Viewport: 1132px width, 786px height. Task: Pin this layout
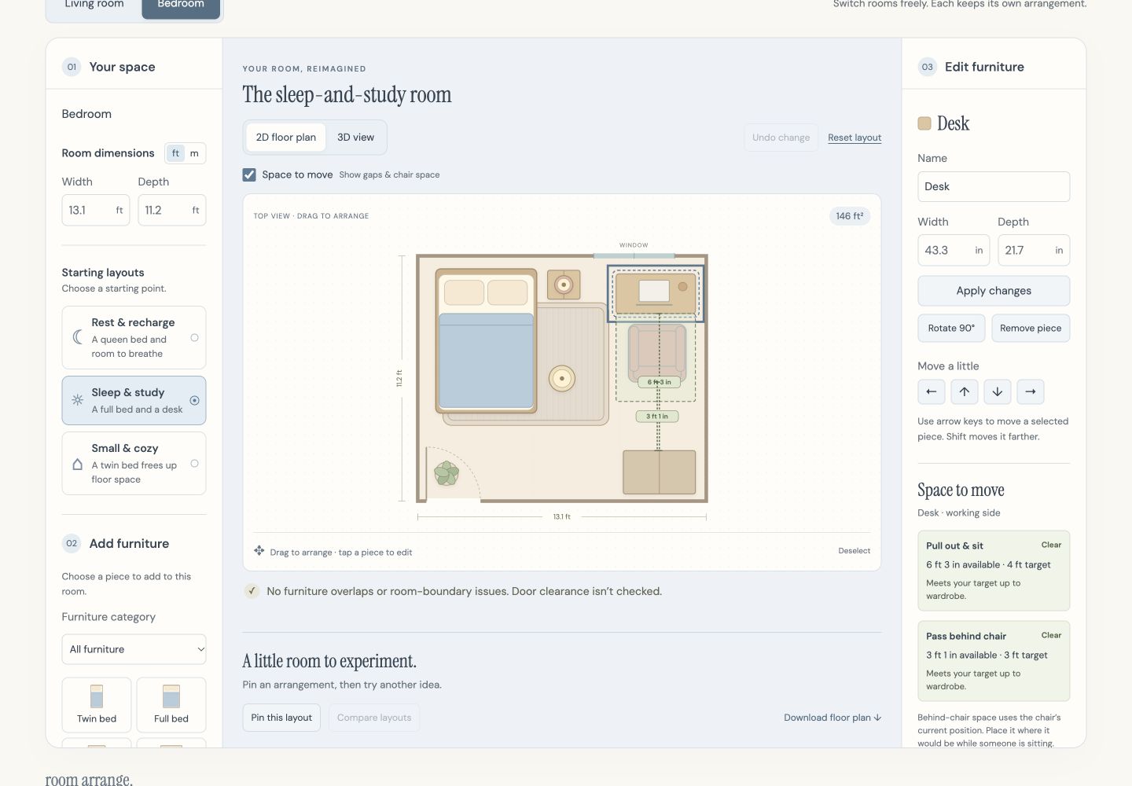pyautogui.click(x=281, y=718)
